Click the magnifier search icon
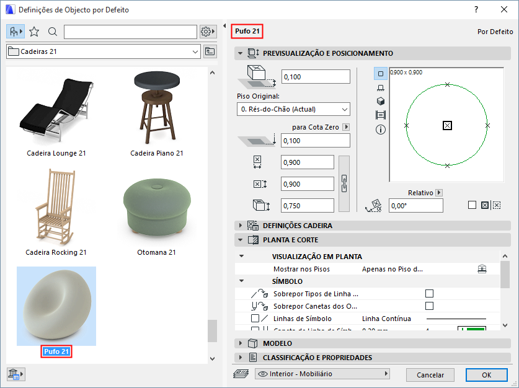Image resolution: width=519 pixels, height=388 pixels. click(x=53, y=32)
